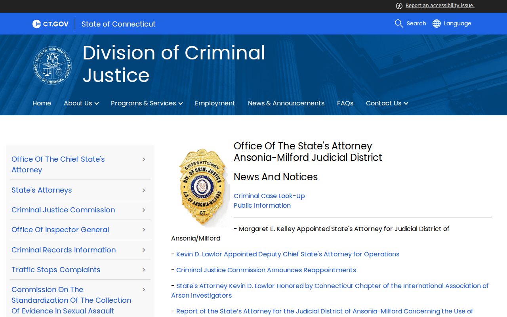The width and height of the screenshot is (507, 317).
Task: Open Criminal Justice Commission Announces Reappointments link
Action: click(266, 270)
